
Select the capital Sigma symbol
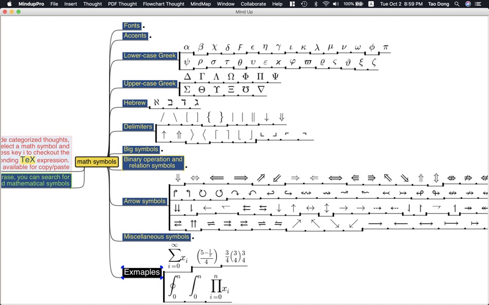click(x=187, y=90)
